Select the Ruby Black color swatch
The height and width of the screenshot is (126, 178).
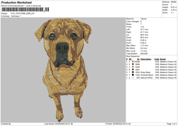click(133, 72)
